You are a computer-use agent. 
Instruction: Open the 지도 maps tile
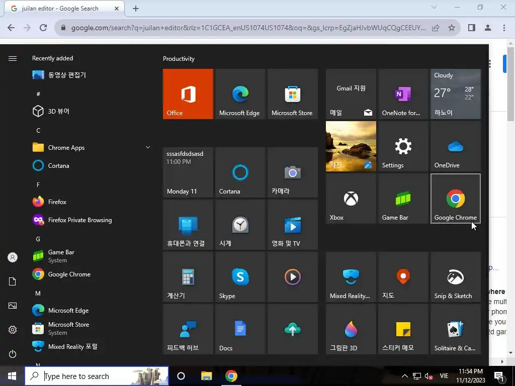point(403,277)
